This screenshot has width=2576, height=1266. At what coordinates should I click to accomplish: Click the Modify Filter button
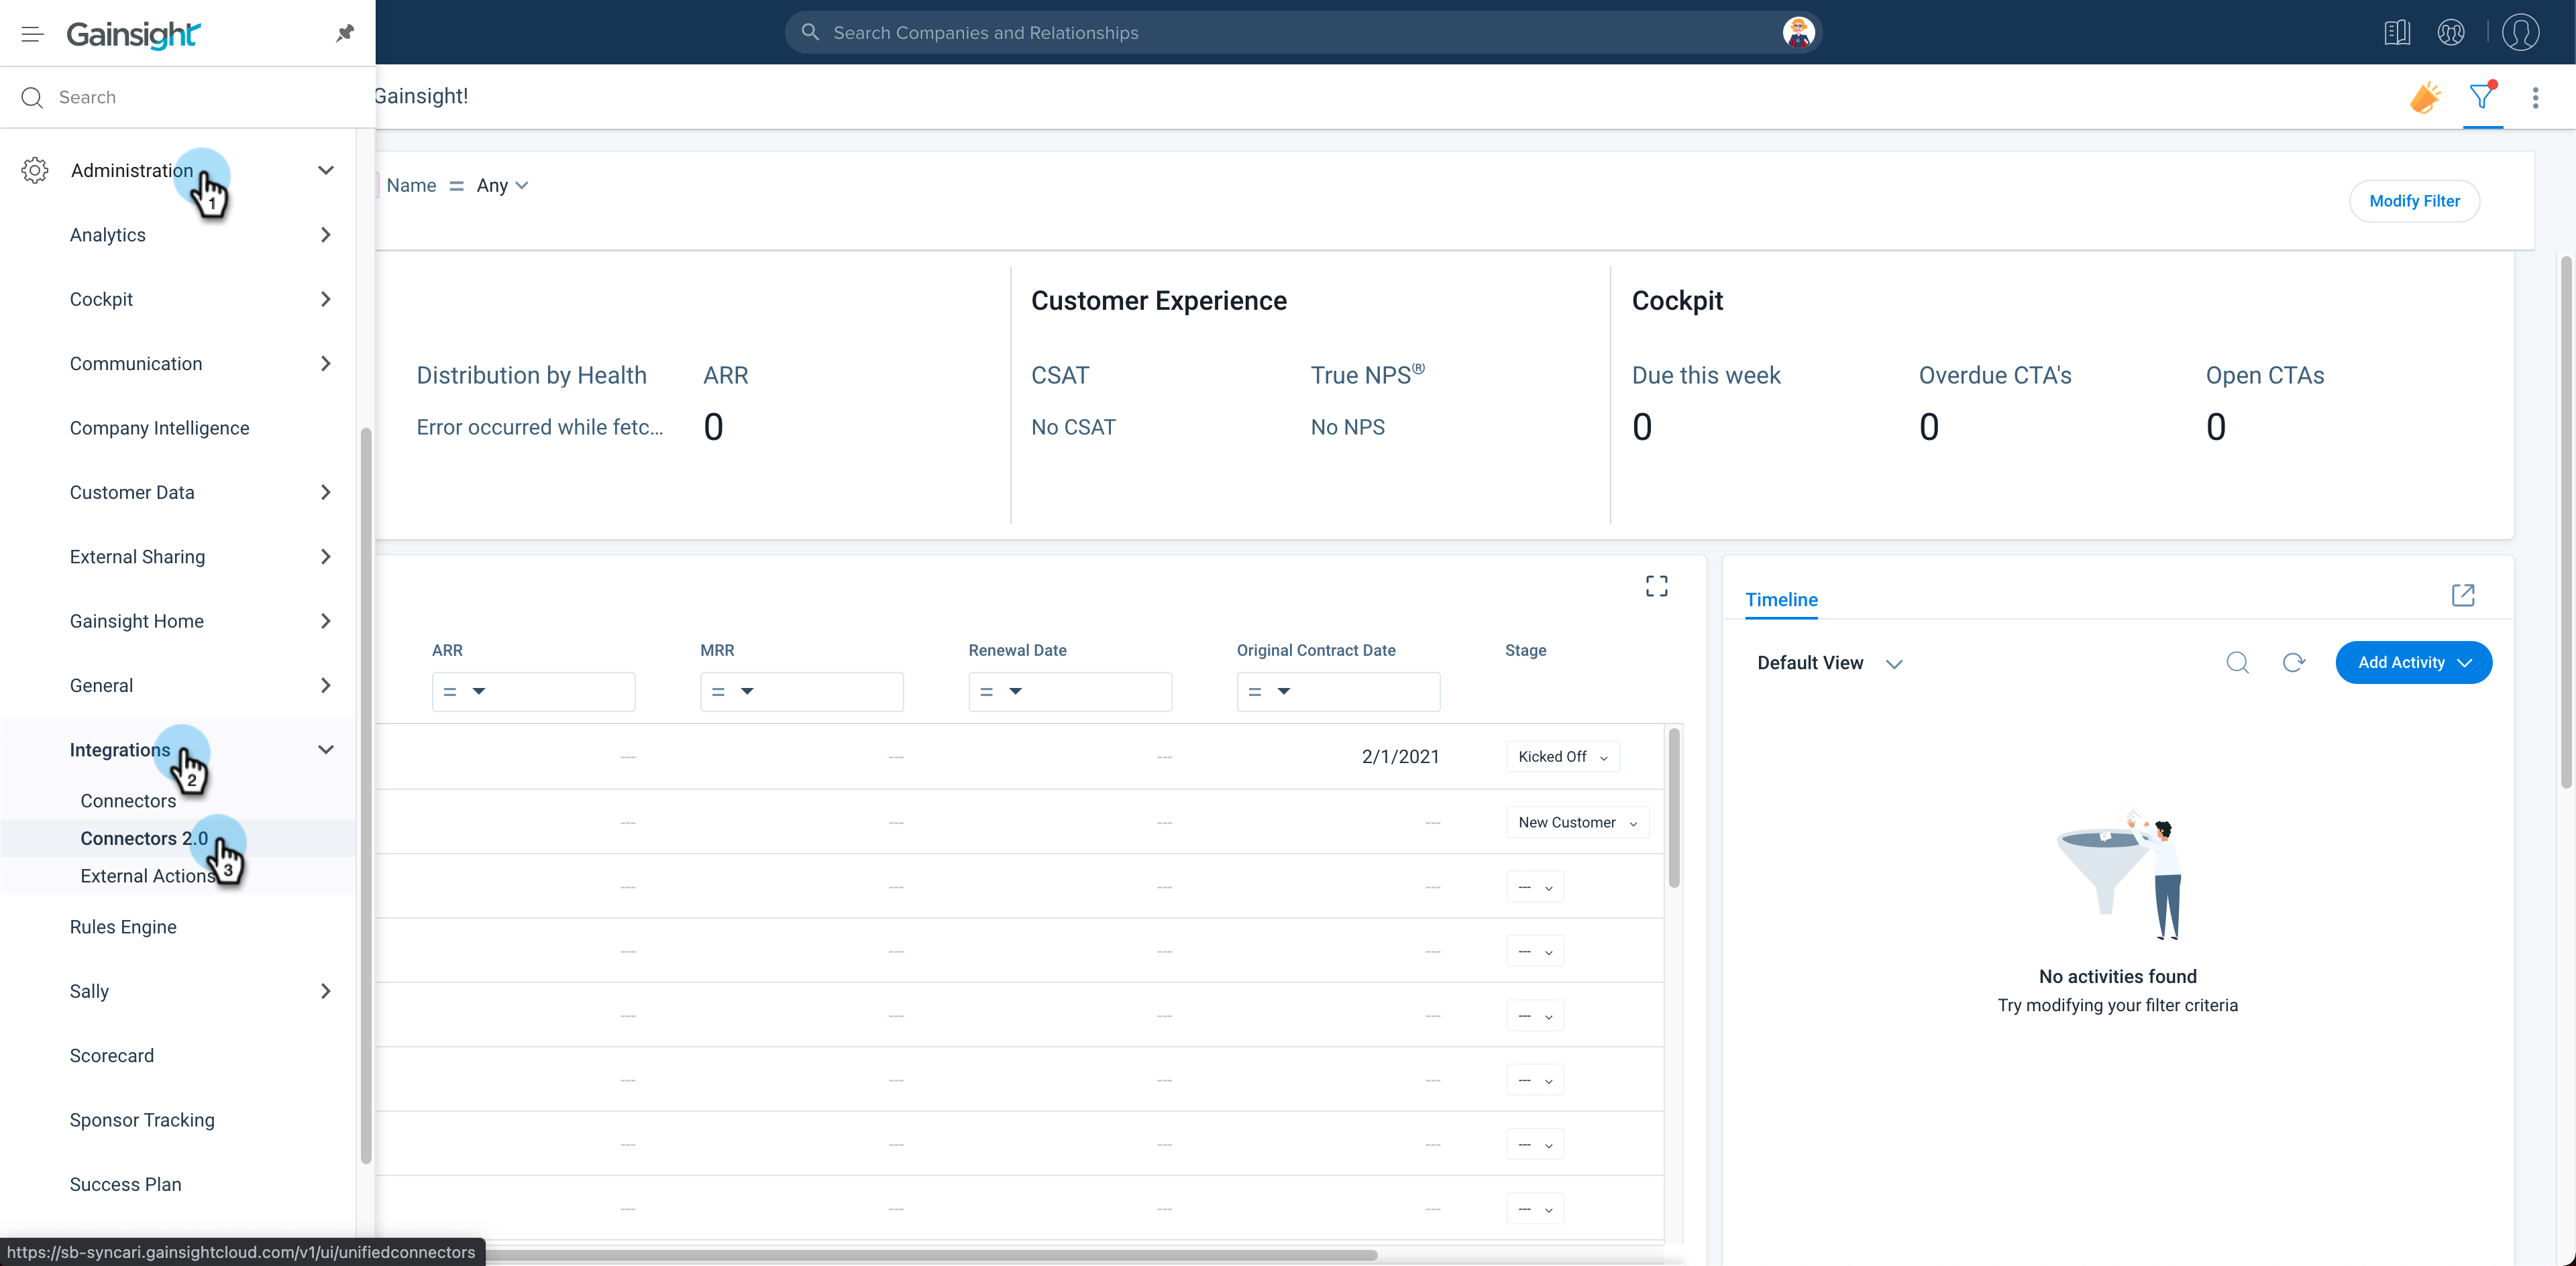click(2414, 201)
